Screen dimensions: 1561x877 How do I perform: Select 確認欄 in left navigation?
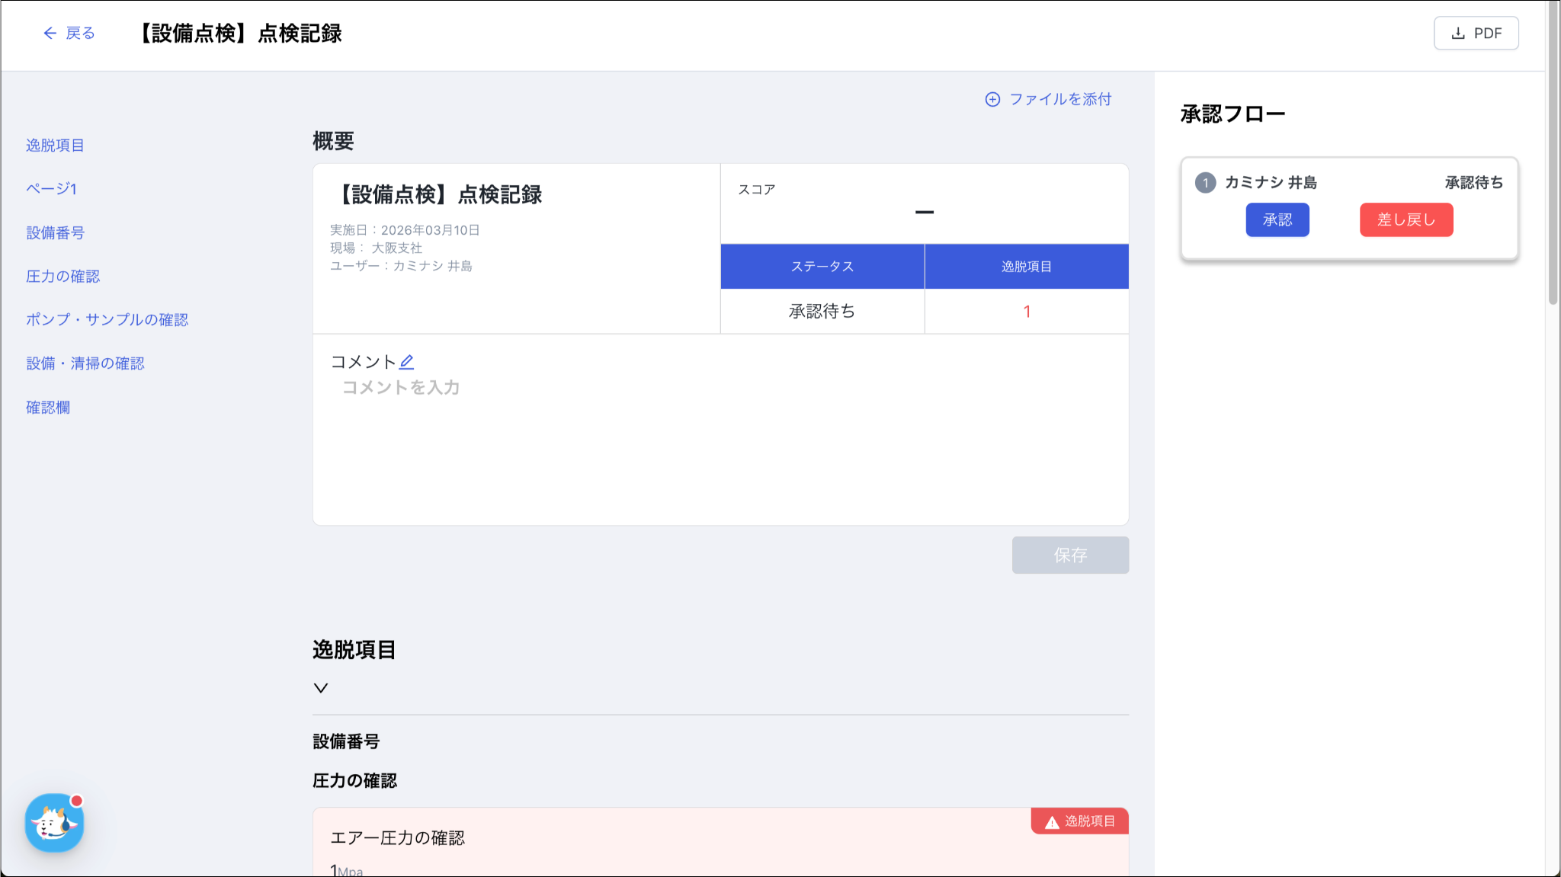point(48,408)
